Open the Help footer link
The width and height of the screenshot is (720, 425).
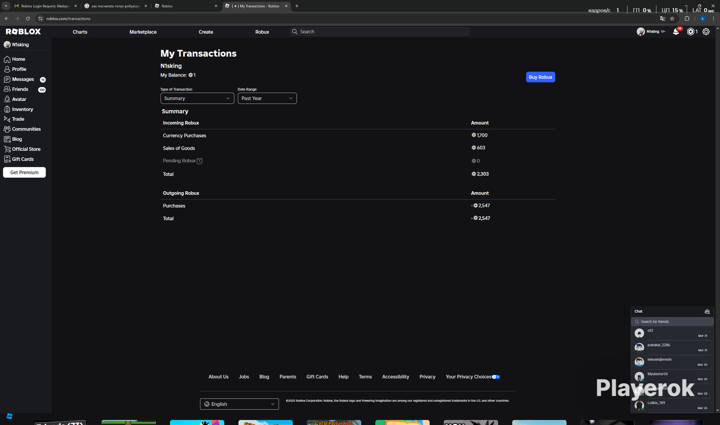click(x=343, y=377)
